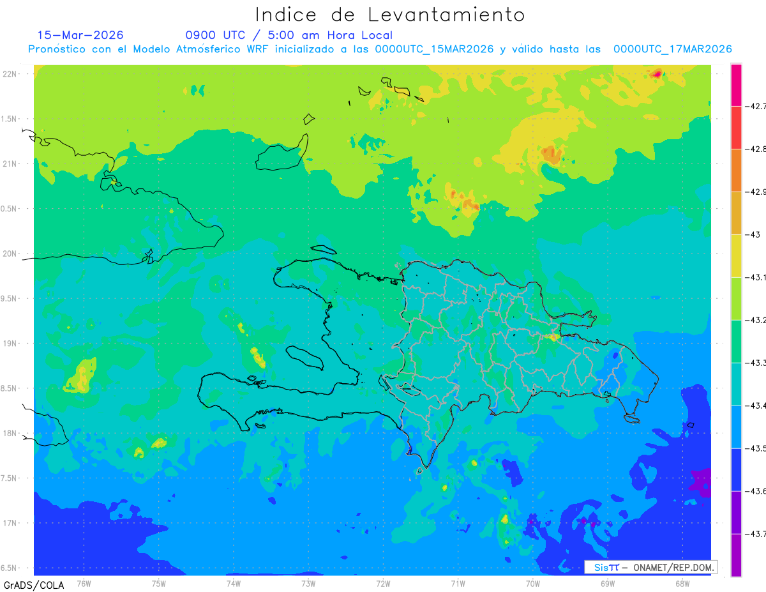The image size is (766, 592).
Task: Click the magenta swatch above -42.7
Action: 736,85
